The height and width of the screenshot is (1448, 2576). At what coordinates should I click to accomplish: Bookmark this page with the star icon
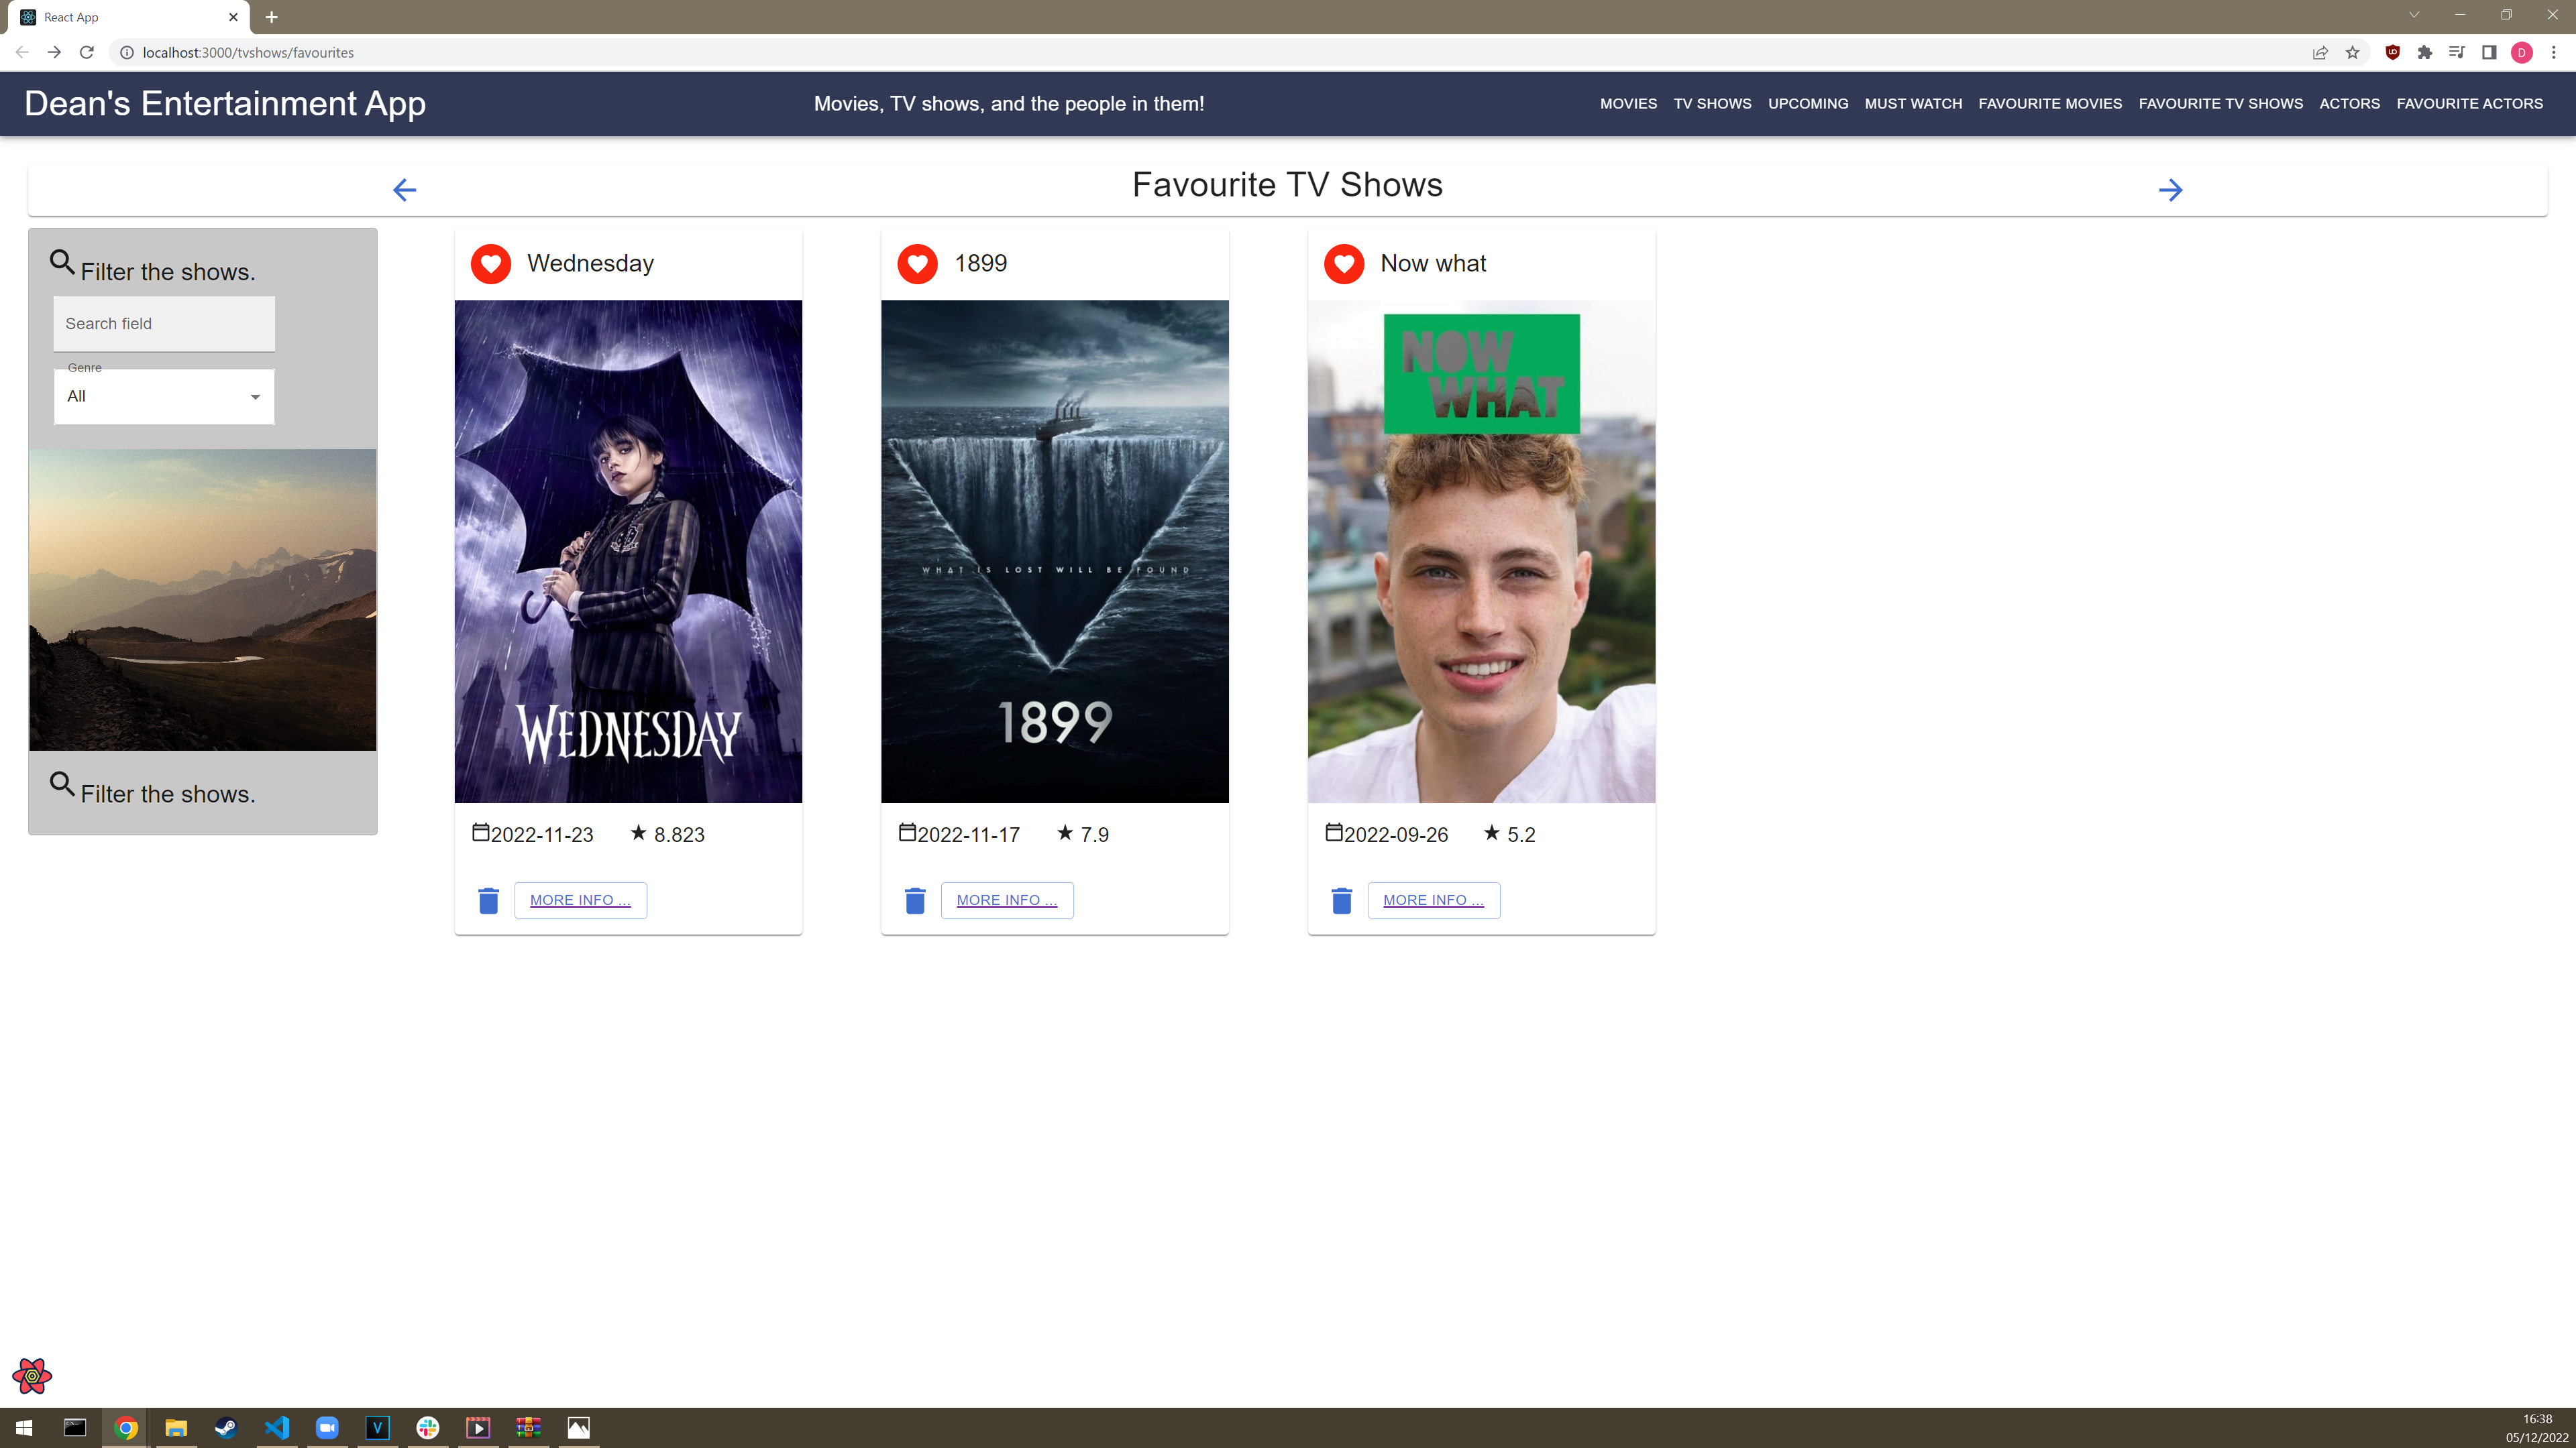(x=2352, y=53)
